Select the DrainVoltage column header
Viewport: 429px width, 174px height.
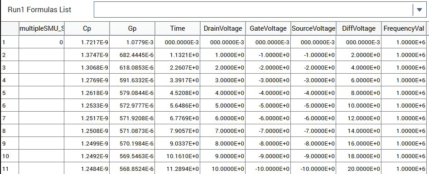click(223, 28)
